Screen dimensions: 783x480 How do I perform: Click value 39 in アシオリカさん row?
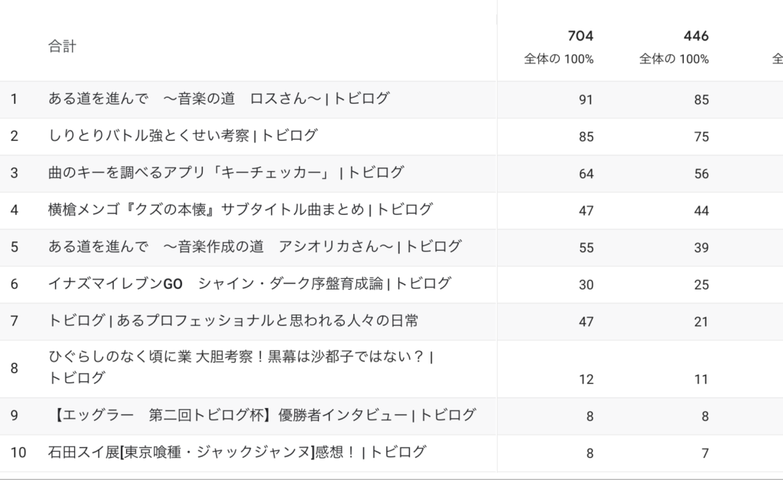coord(701,248)
